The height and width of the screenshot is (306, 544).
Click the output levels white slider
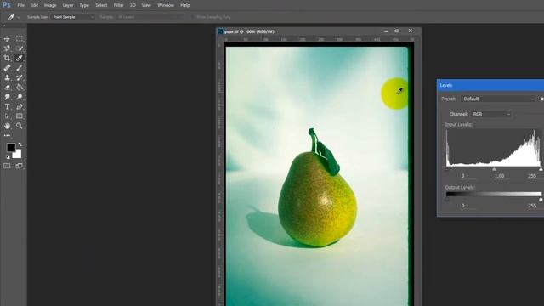coord(541,199)
